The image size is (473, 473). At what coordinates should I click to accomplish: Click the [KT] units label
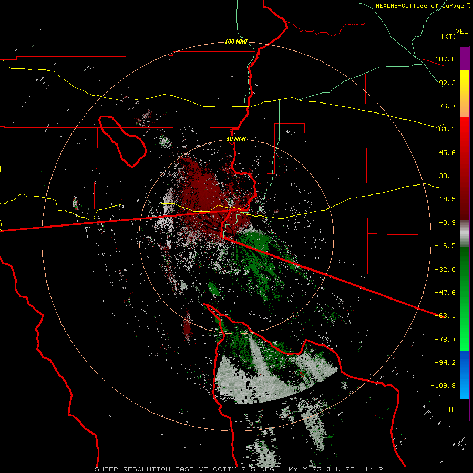(449, 36)
